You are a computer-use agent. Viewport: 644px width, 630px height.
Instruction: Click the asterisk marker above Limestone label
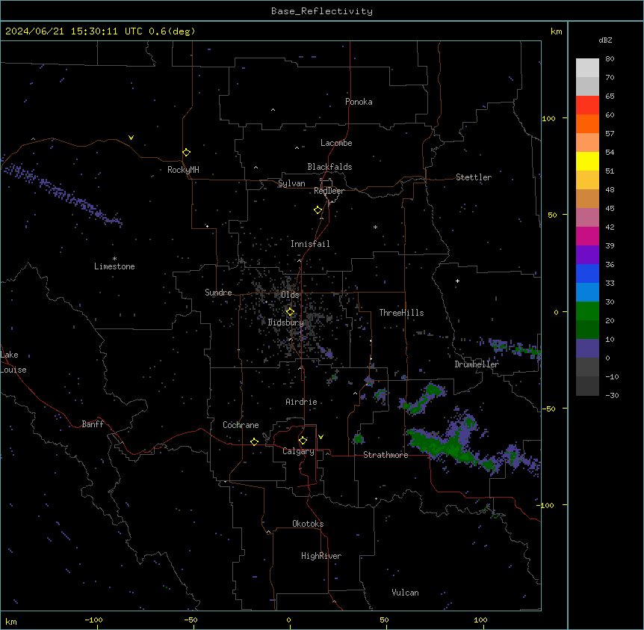click(114, 259)
